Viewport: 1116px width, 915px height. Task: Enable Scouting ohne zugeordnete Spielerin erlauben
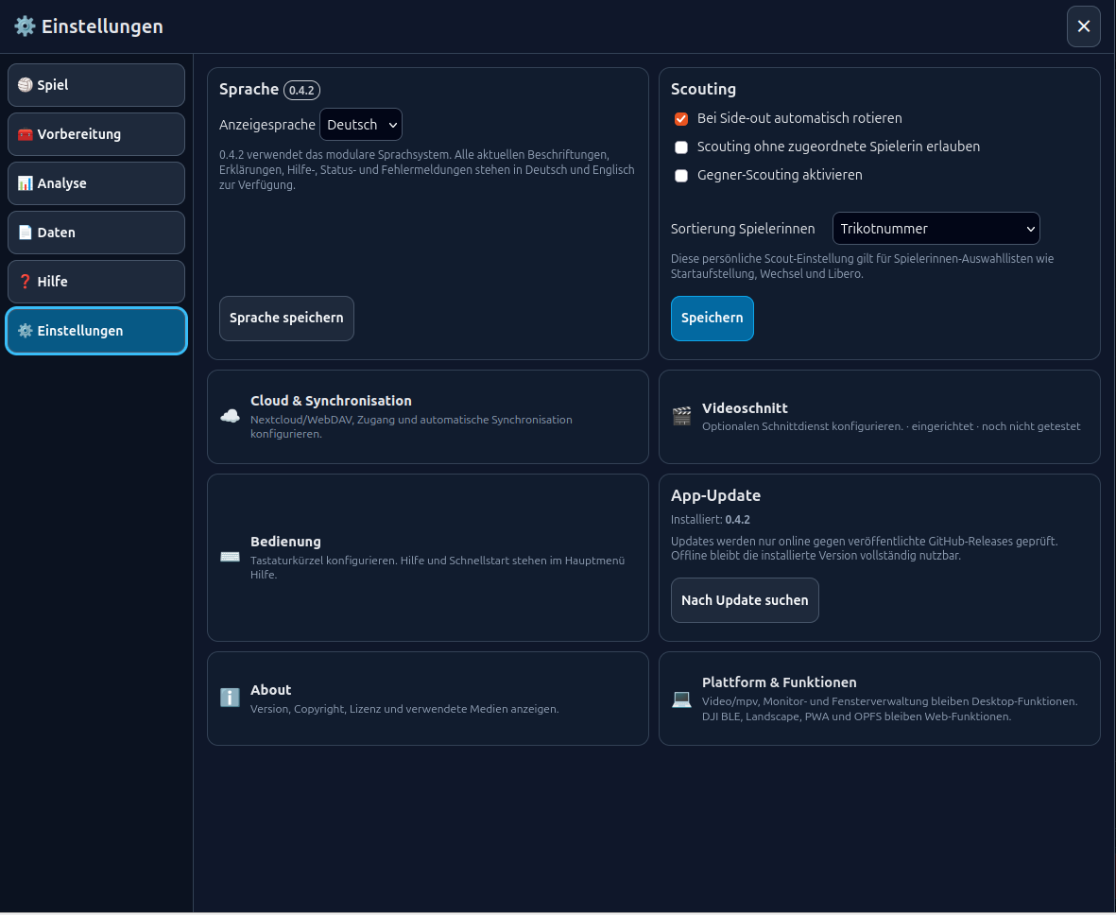pos(681,147)
